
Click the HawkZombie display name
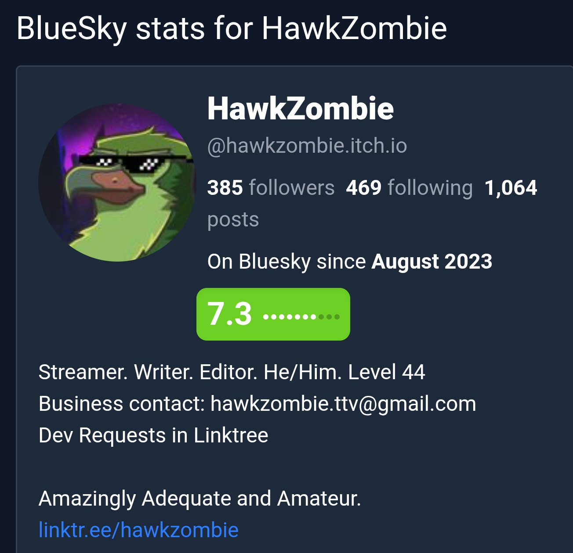301,108
